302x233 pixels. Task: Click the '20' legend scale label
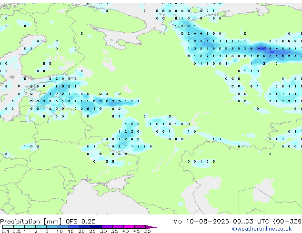81,231
